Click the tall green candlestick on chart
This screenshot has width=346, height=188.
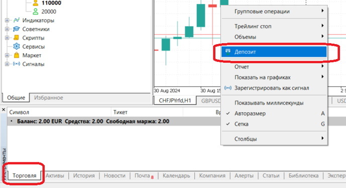[201, 16]
